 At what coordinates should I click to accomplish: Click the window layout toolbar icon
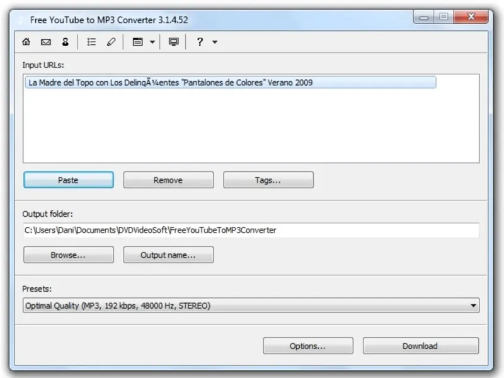point(137,42)
